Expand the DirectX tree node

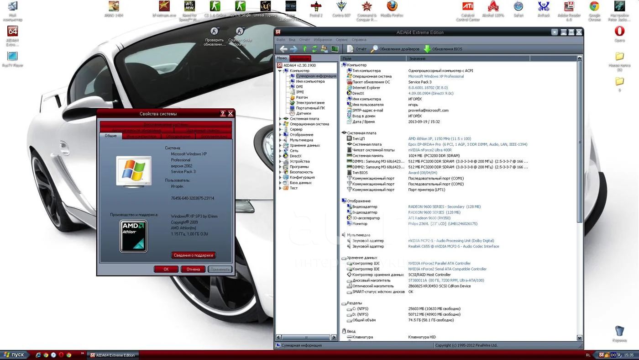(x=280, y=156)
